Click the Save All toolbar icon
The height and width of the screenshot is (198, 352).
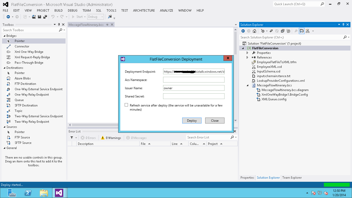[x=45, y=17]
